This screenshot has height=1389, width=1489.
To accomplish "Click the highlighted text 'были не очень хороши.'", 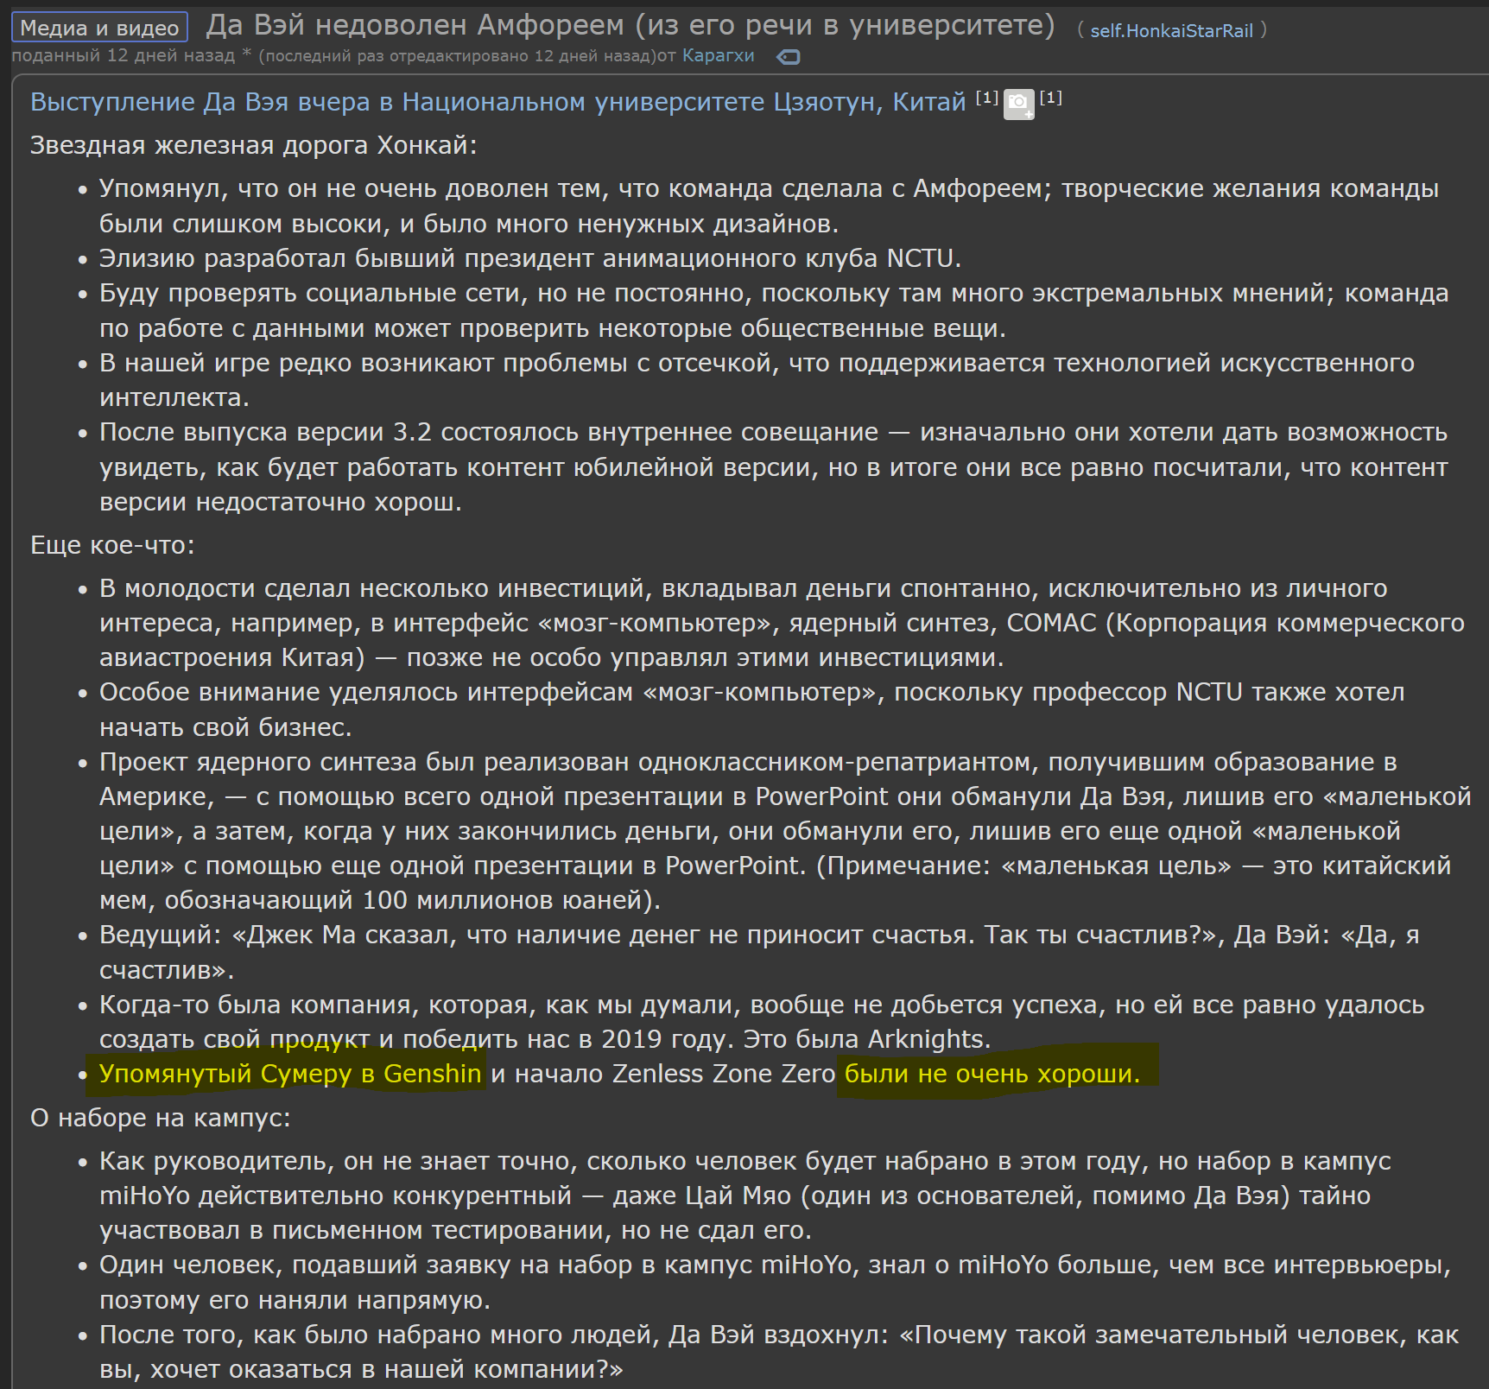I will pos(992,1074).
